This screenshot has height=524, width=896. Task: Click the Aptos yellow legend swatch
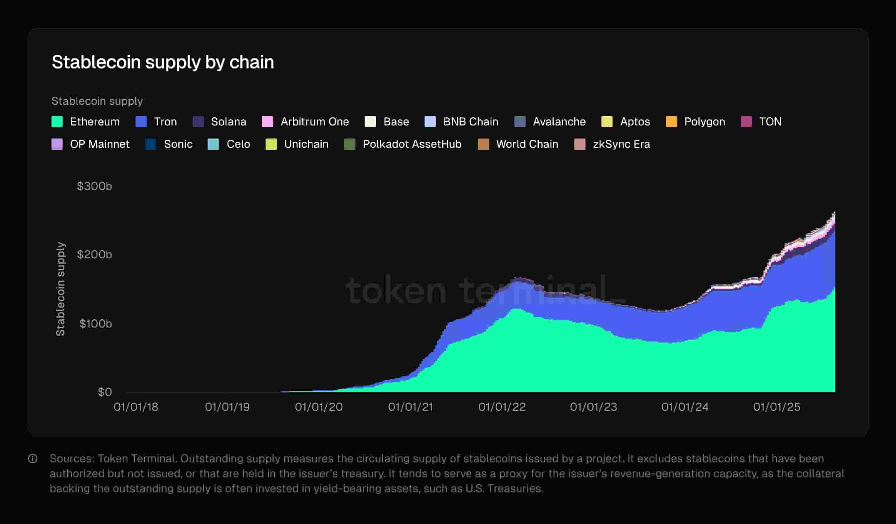pos(607,122)
